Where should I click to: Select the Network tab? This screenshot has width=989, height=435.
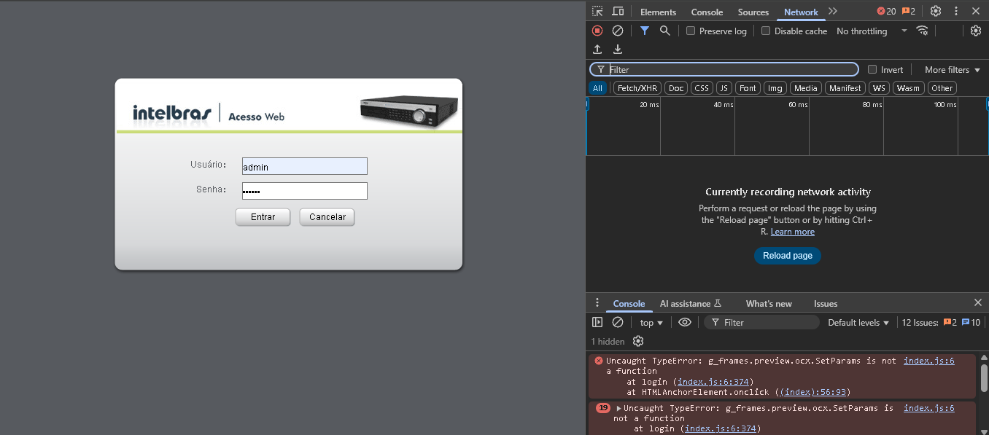801,12
